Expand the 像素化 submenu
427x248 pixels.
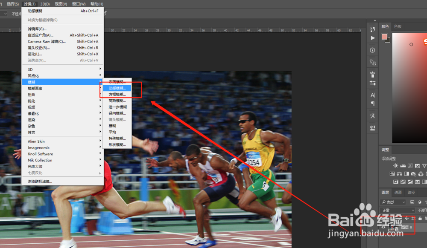click(x=63, y=113)
